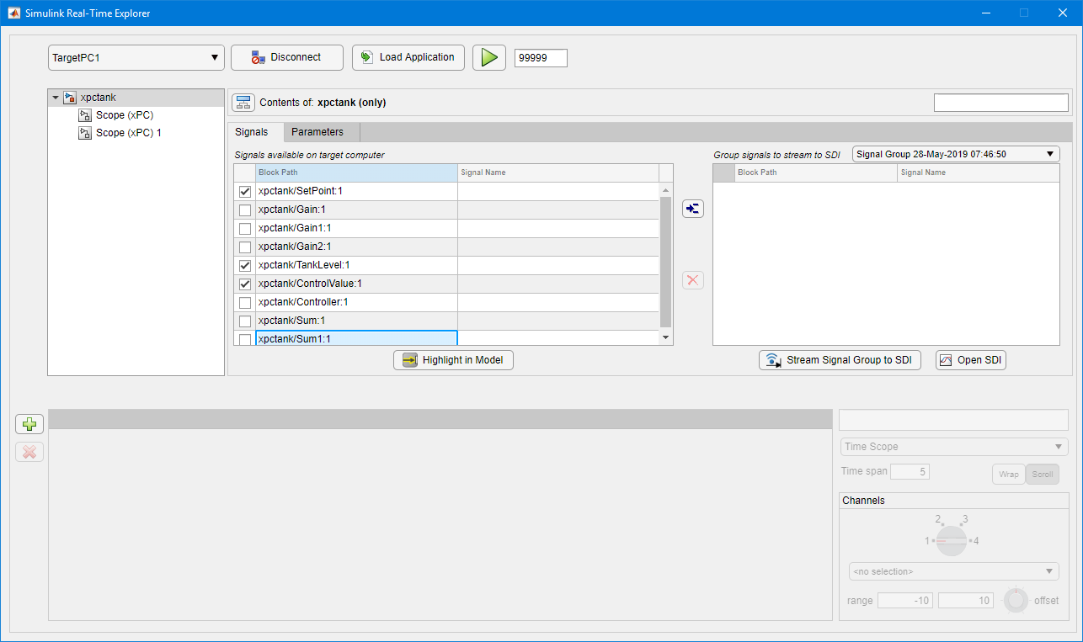Click the stop time field showing 99999
This screenshot has width=1083, height=642.
pyautogui.click(x=541, y=58)
